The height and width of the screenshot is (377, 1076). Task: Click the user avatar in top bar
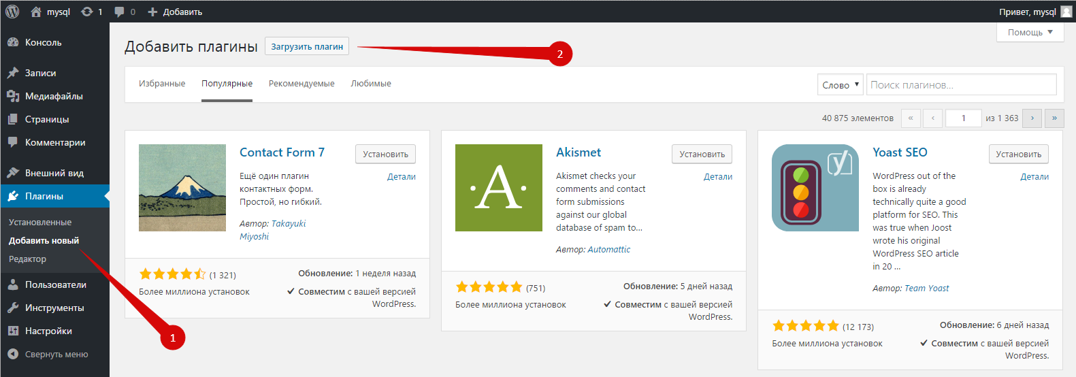tap(1066, 12)
